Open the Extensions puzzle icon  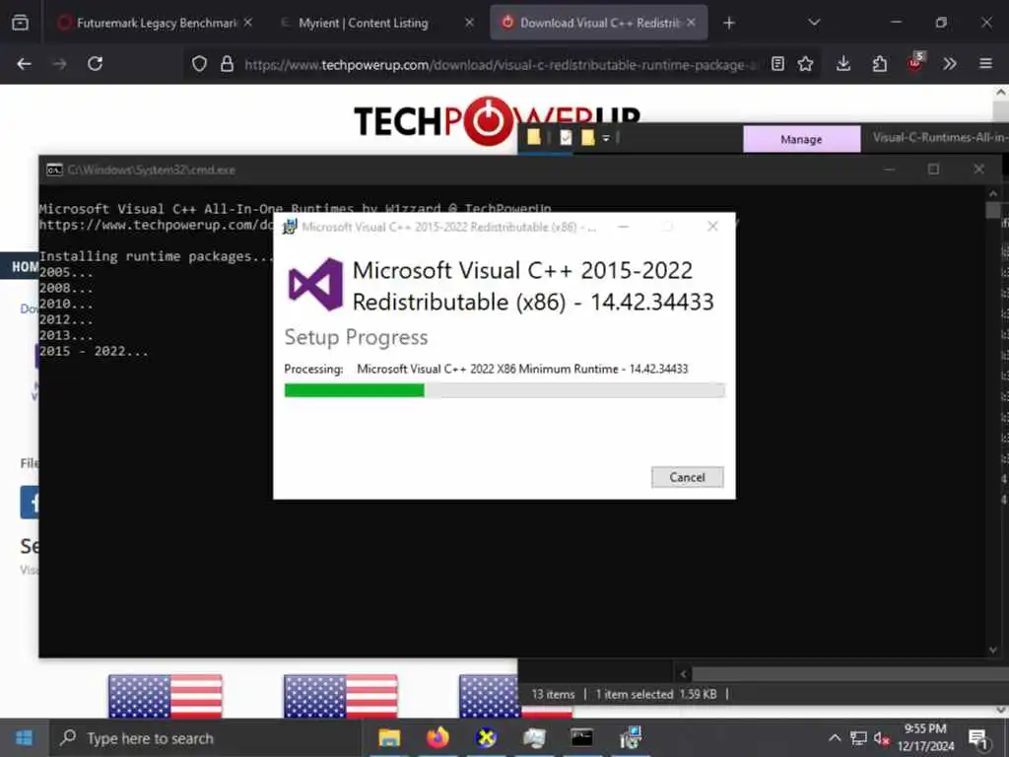(x=879, y=64)
